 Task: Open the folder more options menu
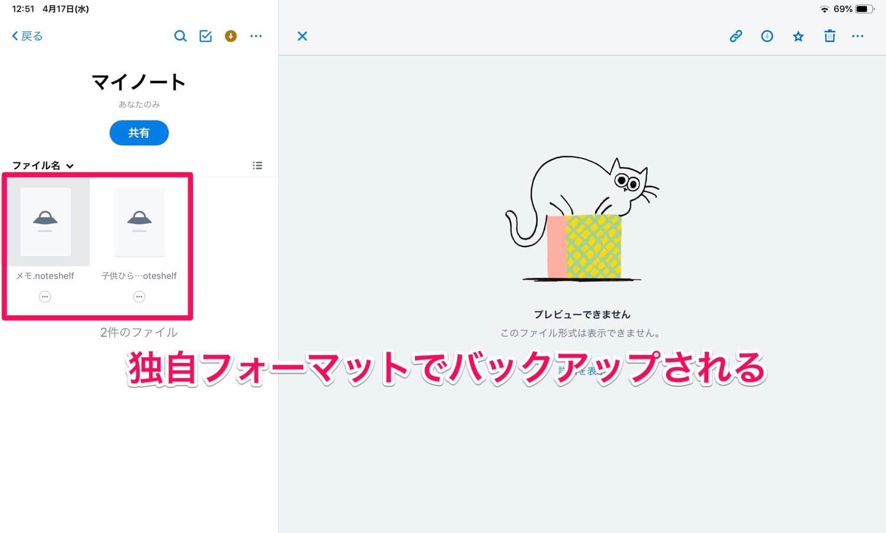(x=256, y=36)
